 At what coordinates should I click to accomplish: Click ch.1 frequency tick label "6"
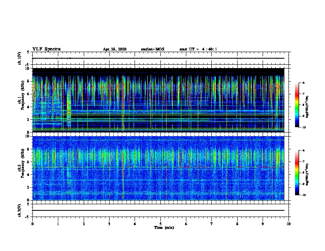click(x=28, y=94)
